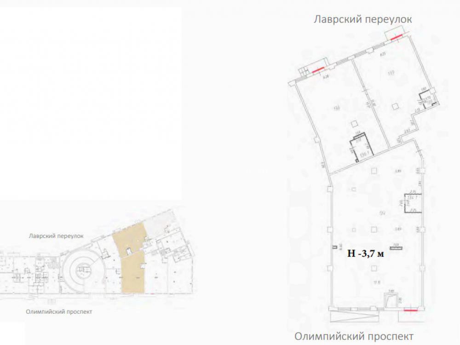460x345 pixels.
Task: Click room number 134 in the large hall
Action: 381,213
